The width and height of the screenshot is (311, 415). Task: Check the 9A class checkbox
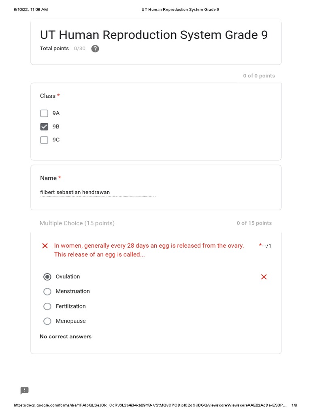pyautogui.click(x=45, y=113)
